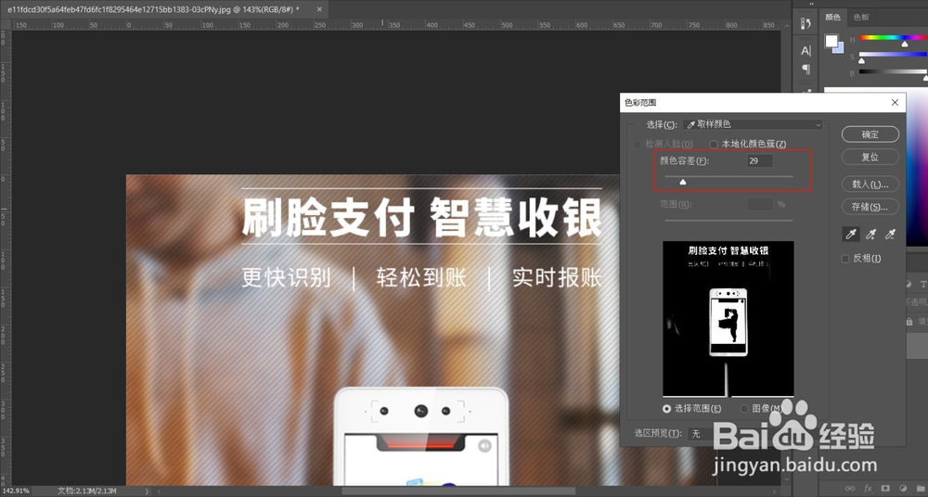This screenshot has height=497, width=928.
Task: Click the vertical scrollbar down arrow
Action: (787, 479)
